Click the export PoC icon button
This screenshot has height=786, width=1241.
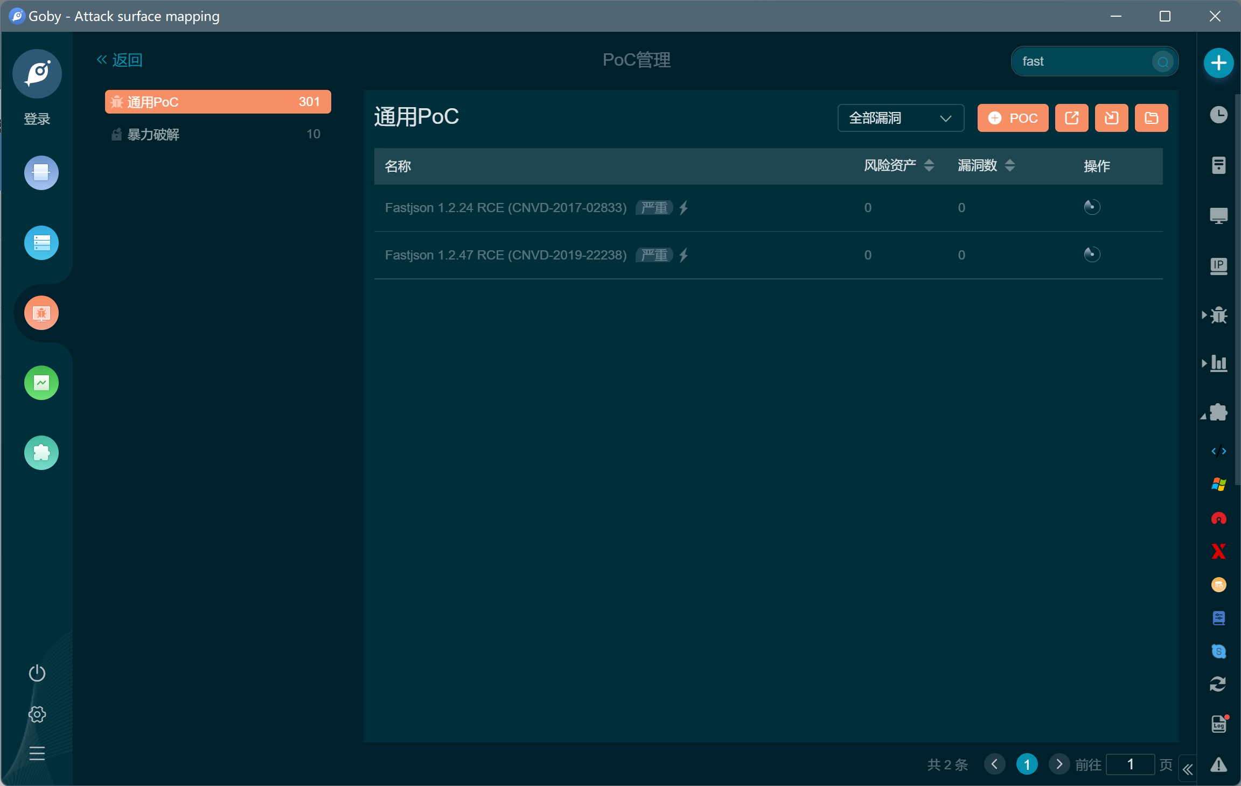pos(1072,118)
